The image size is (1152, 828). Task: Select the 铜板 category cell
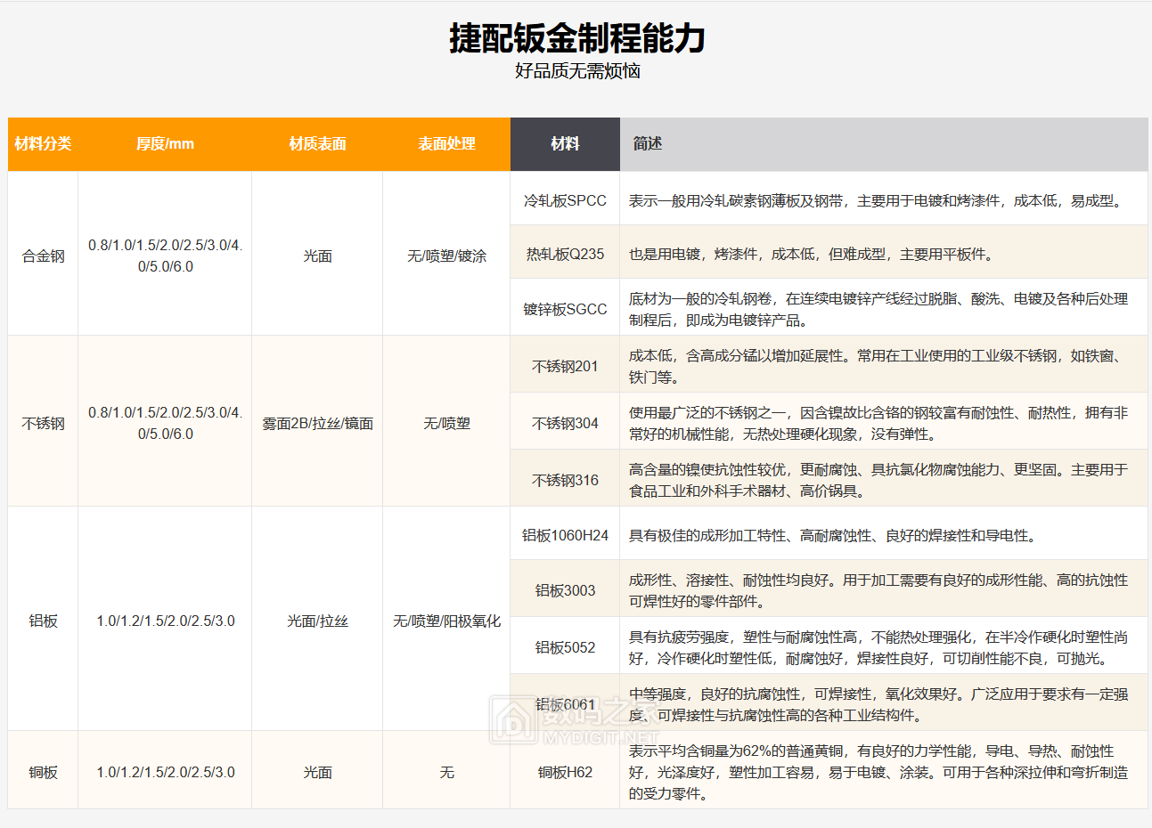point(43,772)
